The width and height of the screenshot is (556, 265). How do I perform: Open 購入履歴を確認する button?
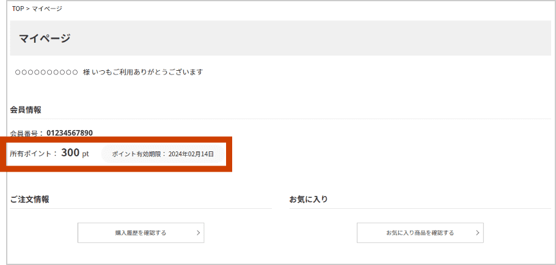coord(141,233)
